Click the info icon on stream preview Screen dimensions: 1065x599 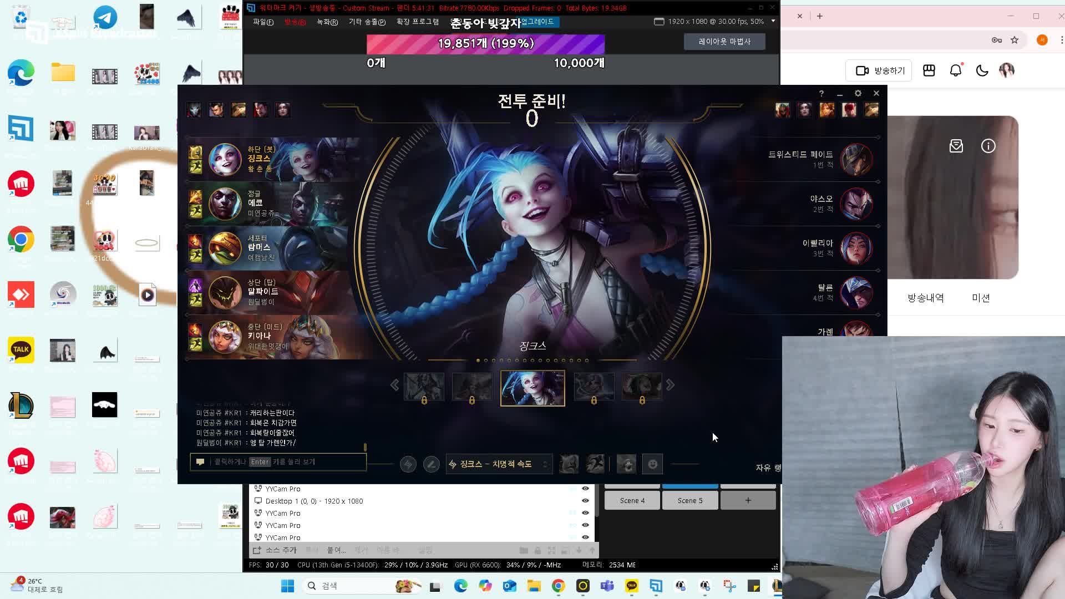988,146
